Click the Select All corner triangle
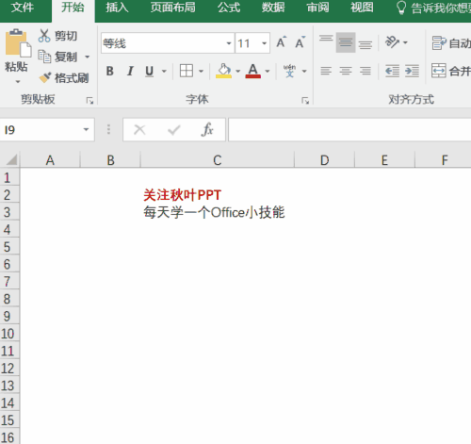 (10, 159)
